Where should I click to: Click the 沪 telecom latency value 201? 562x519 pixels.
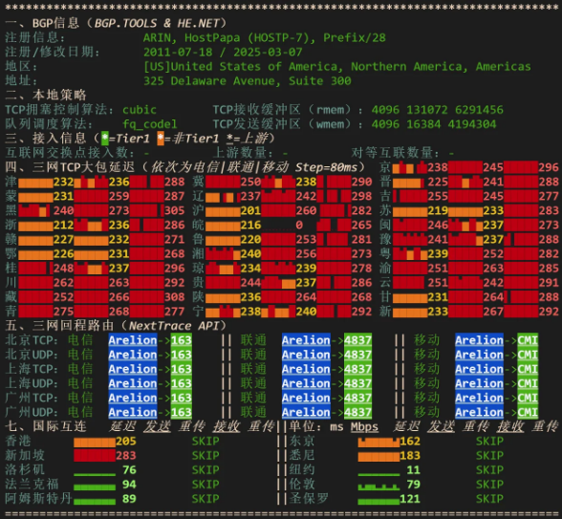click(x=250, y=210)
